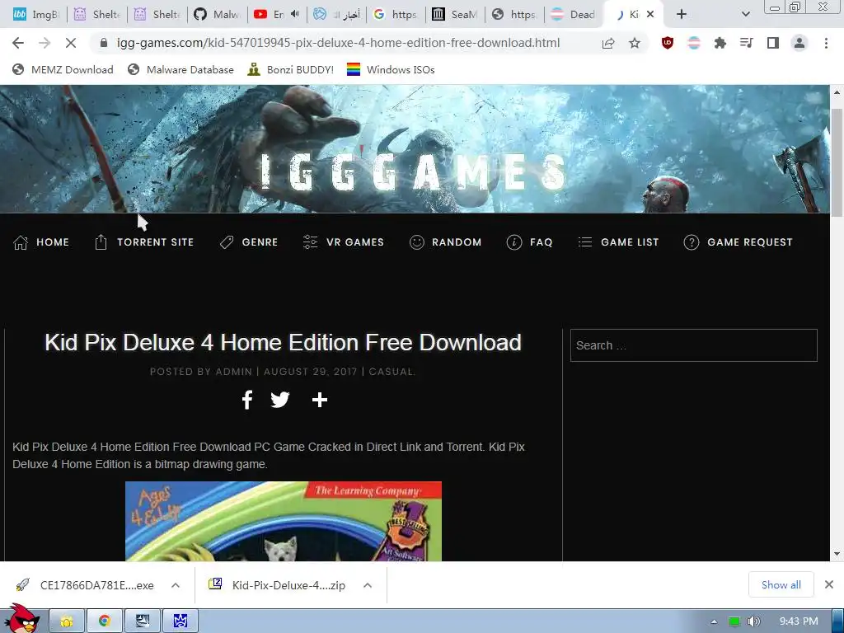844x633 pixels.
Task: Switch to the Google https tab
Action: click(396, 15)
